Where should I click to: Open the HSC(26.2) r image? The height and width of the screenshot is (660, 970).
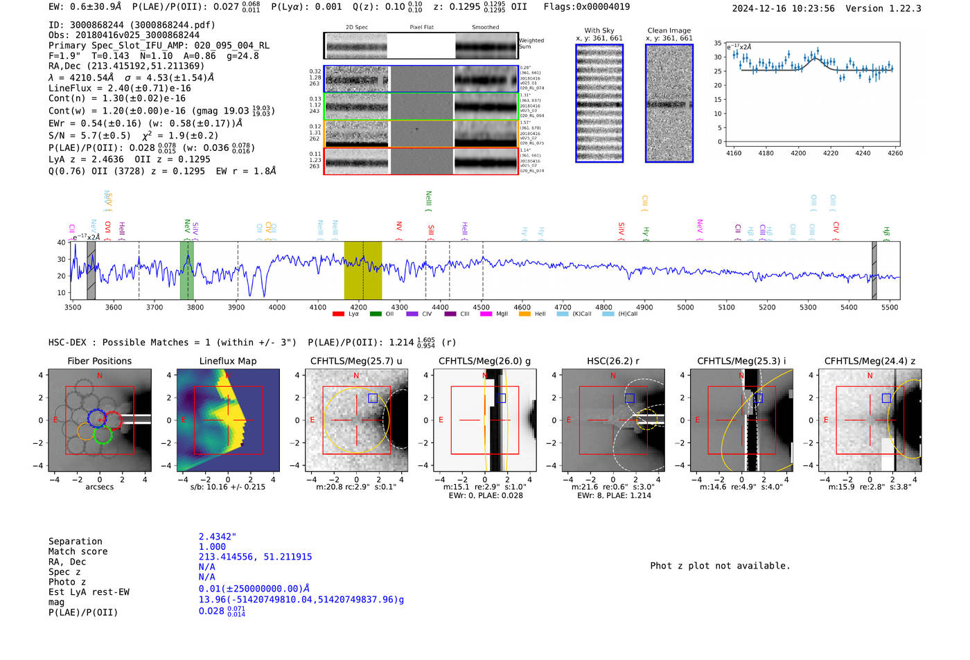tap(613, 420)
